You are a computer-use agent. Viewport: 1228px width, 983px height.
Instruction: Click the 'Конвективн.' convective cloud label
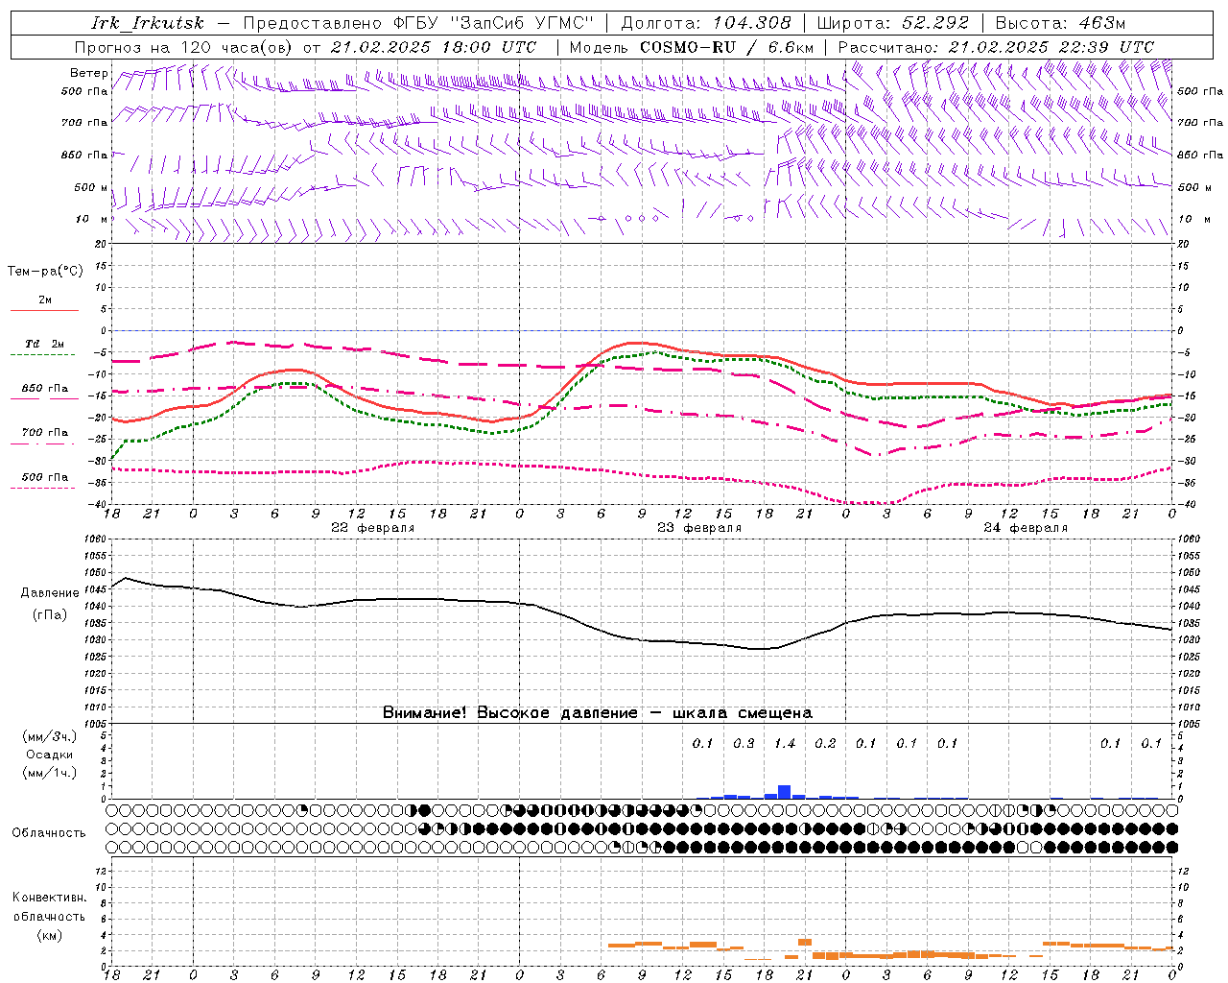click(x=49, y=898)
